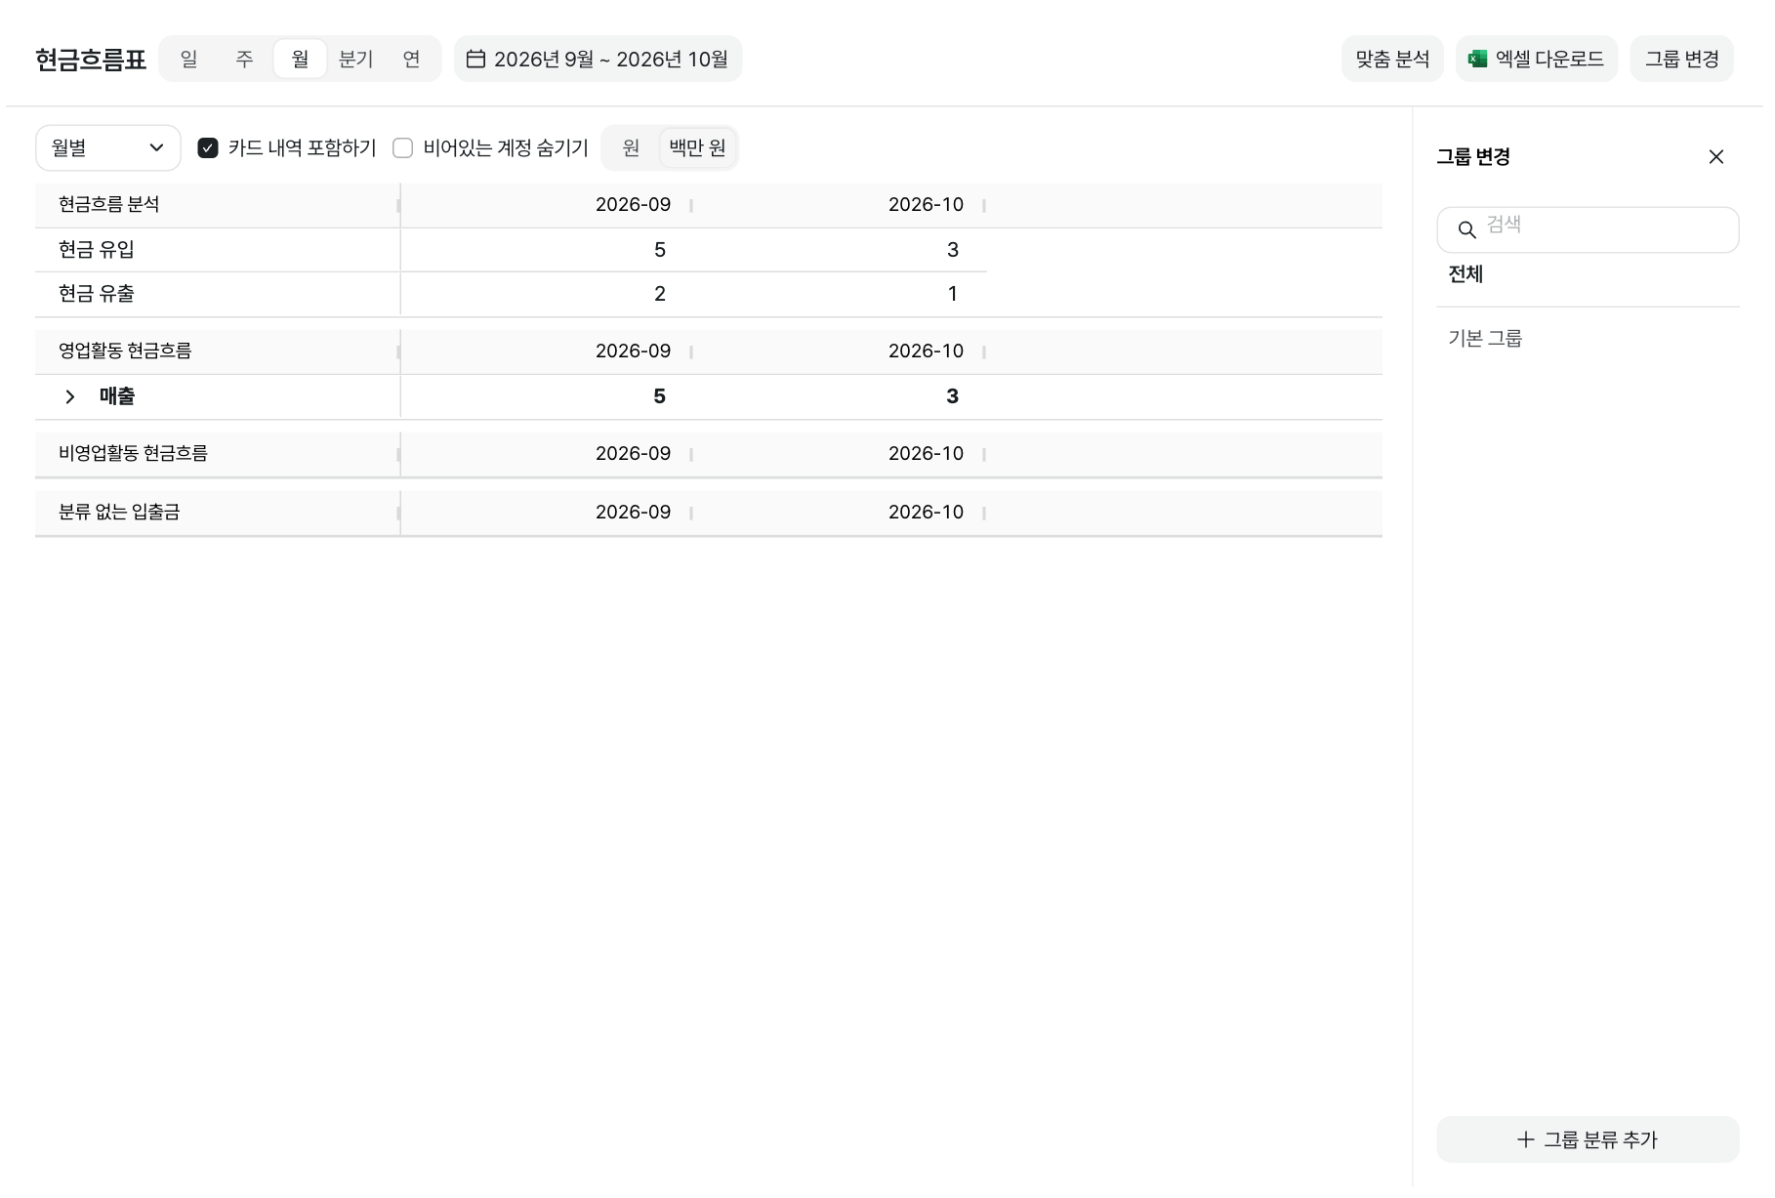The image size is (1775, 1198).
Task: Select the 전체 group item
Action: pyautogui.click(x=1465, y=274)
